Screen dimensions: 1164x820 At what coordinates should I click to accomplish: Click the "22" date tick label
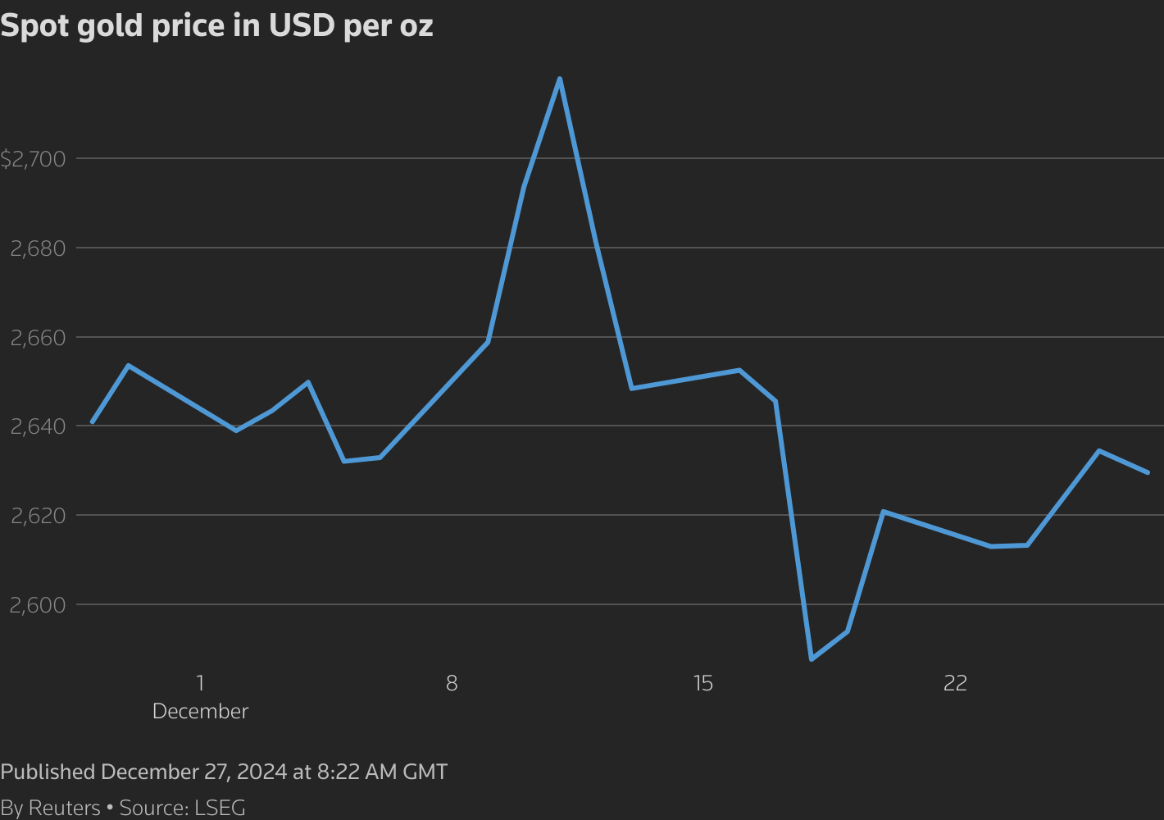click(955, 683)
